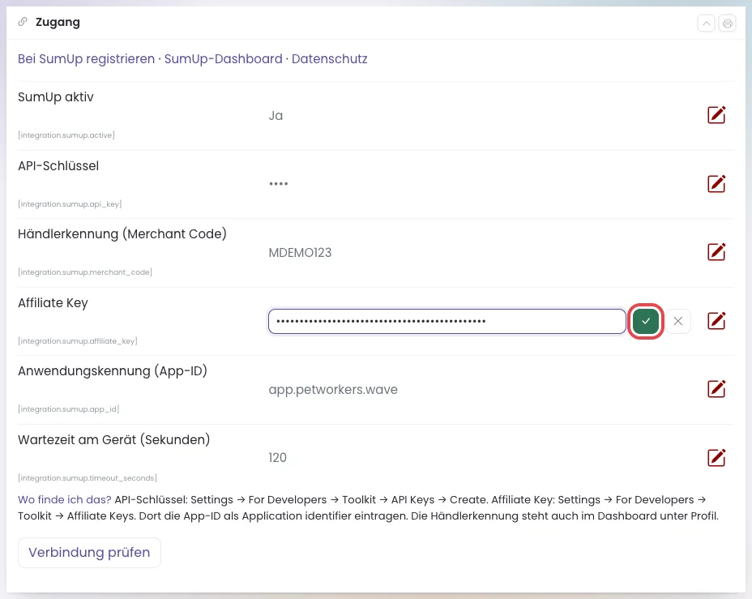
Task: Open the SumUp-Dashboard link
Action: [223, 59]
